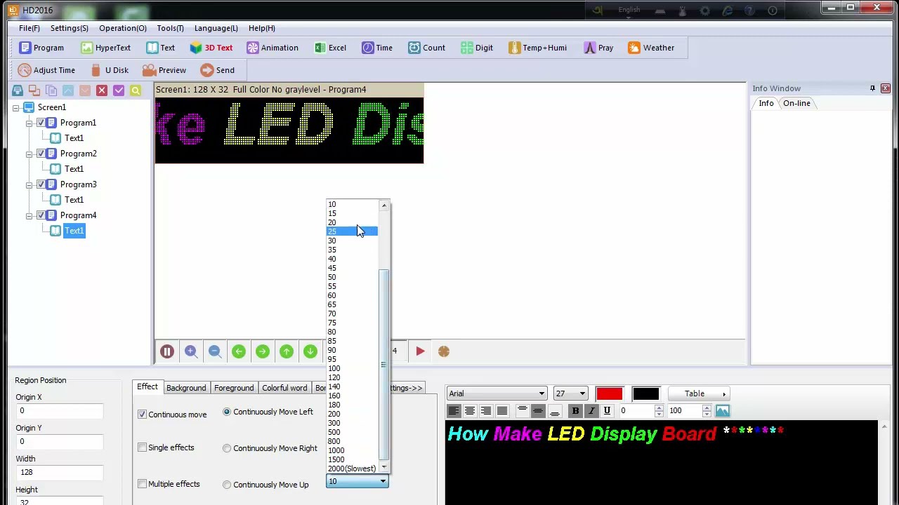Screen dimensions: 899x505
Task: Toggle the Continuous move checkbox
Action: (143, 415)
